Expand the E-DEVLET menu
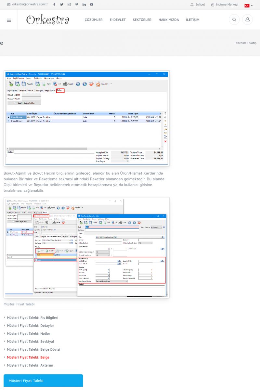 pos(118,20)
